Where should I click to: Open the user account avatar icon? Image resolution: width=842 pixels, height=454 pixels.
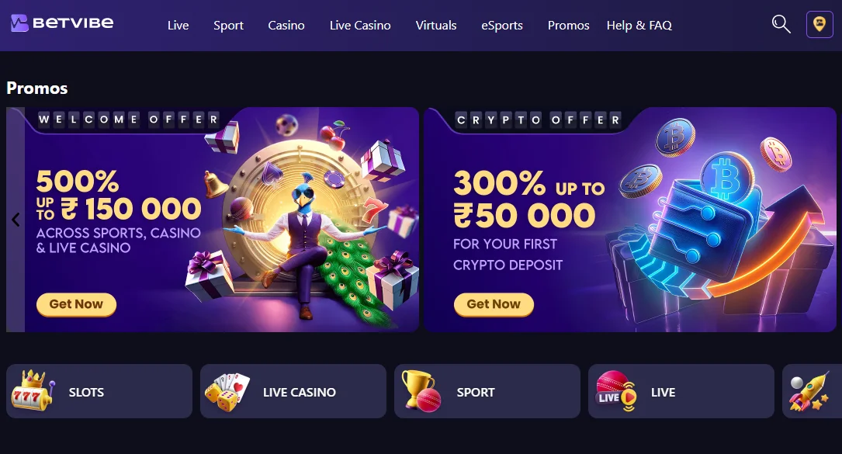tap(819, 24)
